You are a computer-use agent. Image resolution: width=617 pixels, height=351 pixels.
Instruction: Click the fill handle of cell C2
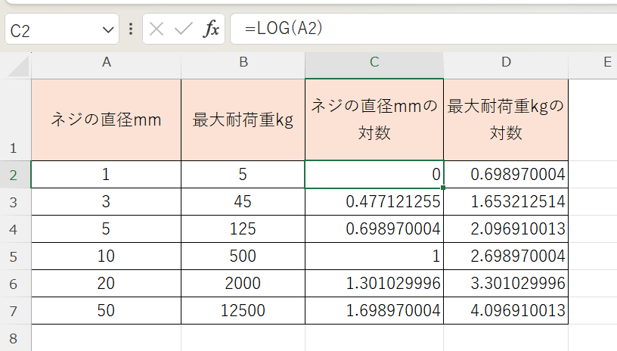click(x=443, y=188)
